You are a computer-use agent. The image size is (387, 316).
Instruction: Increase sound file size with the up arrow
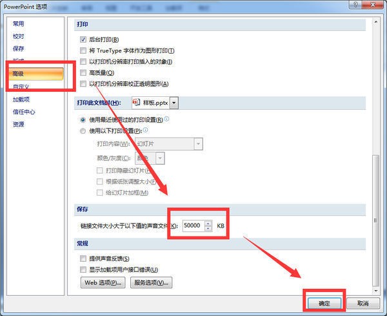pyautogui.click(x=208, y=223)
